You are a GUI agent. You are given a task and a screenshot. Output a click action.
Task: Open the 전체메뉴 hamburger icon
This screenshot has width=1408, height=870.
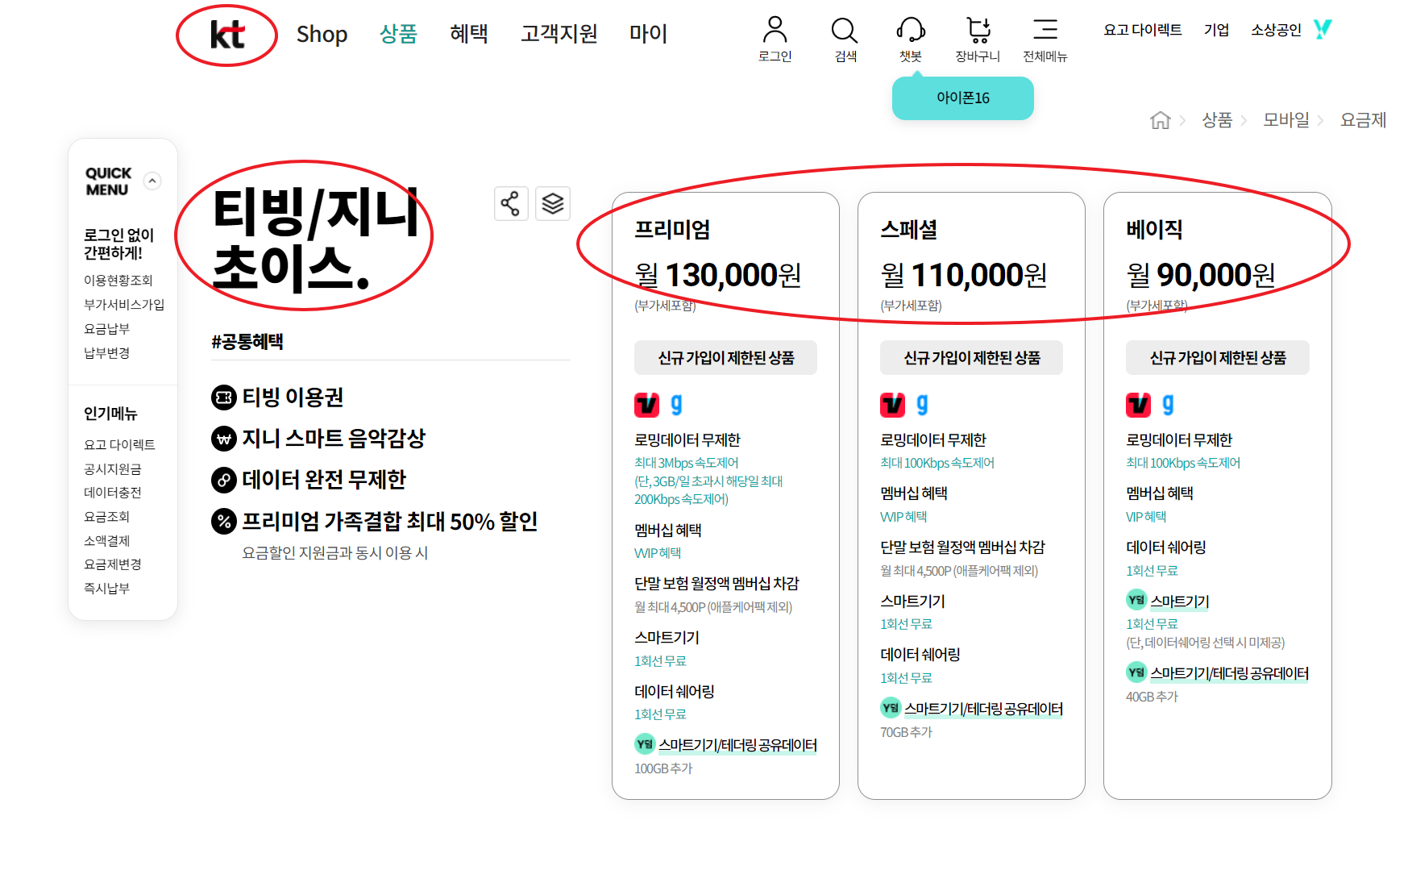click(1045, 30)
